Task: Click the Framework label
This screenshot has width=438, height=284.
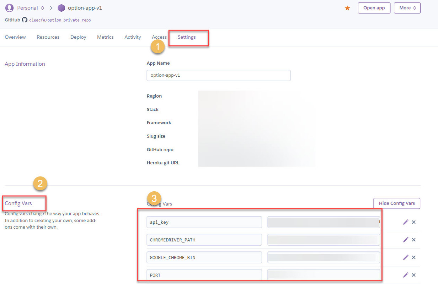Action: [x=159, y=122]
